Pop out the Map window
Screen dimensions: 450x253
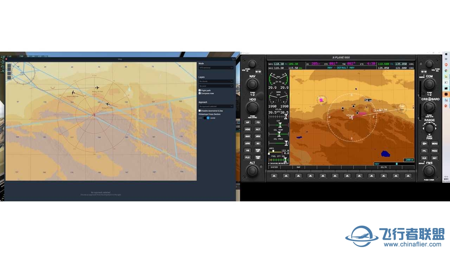pos(233,59)
